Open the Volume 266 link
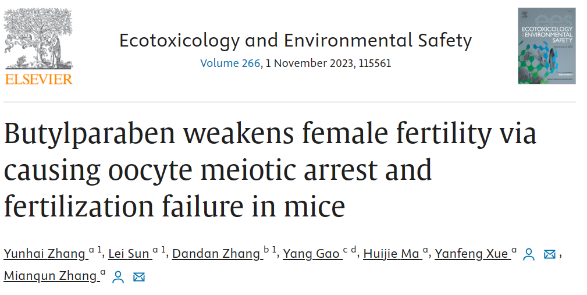587x295 pixels. pos(230,63)
